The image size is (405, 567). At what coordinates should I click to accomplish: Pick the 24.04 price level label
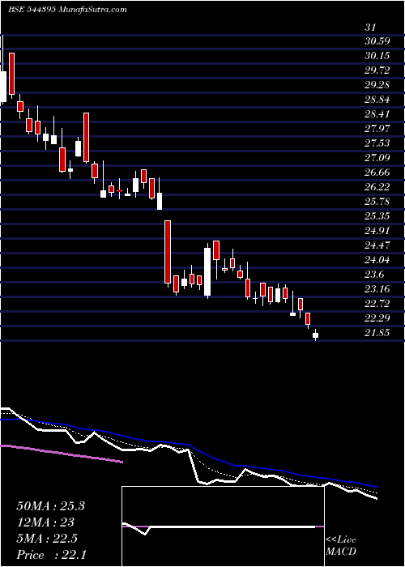[x=377, y=260]
